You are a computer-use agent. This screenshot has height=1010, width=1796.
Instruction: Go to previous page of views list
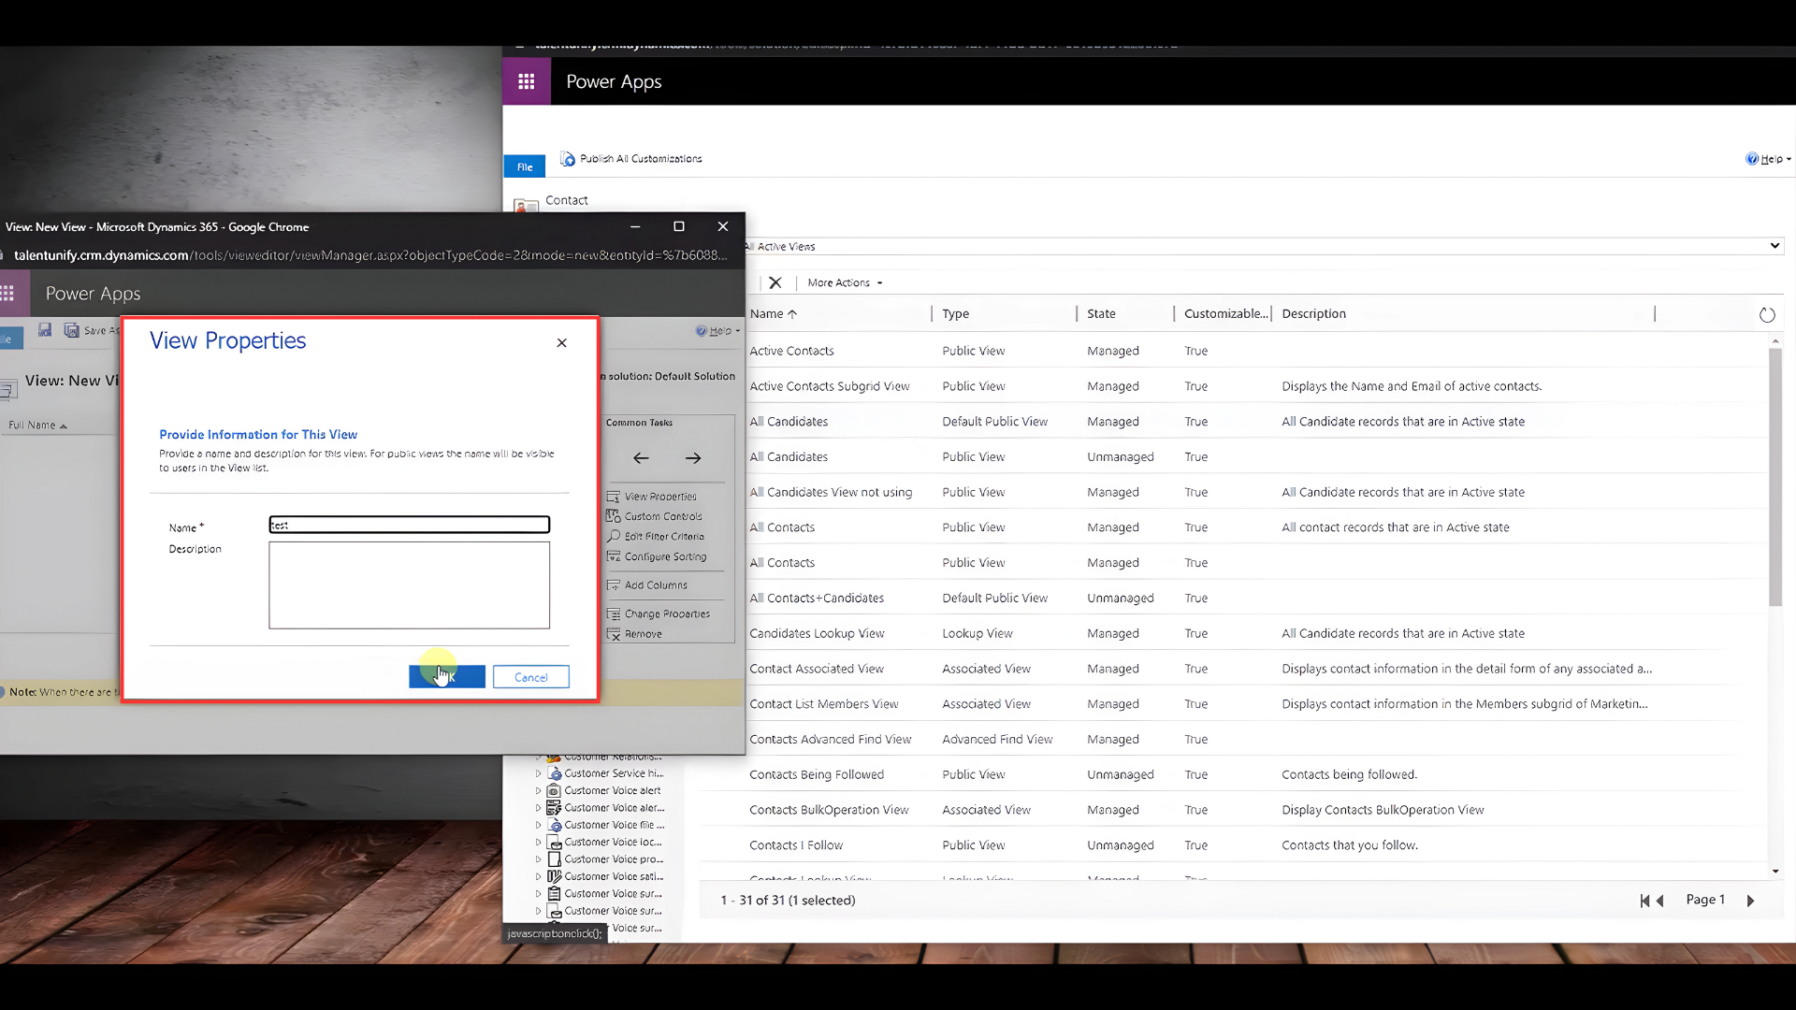1660,901
